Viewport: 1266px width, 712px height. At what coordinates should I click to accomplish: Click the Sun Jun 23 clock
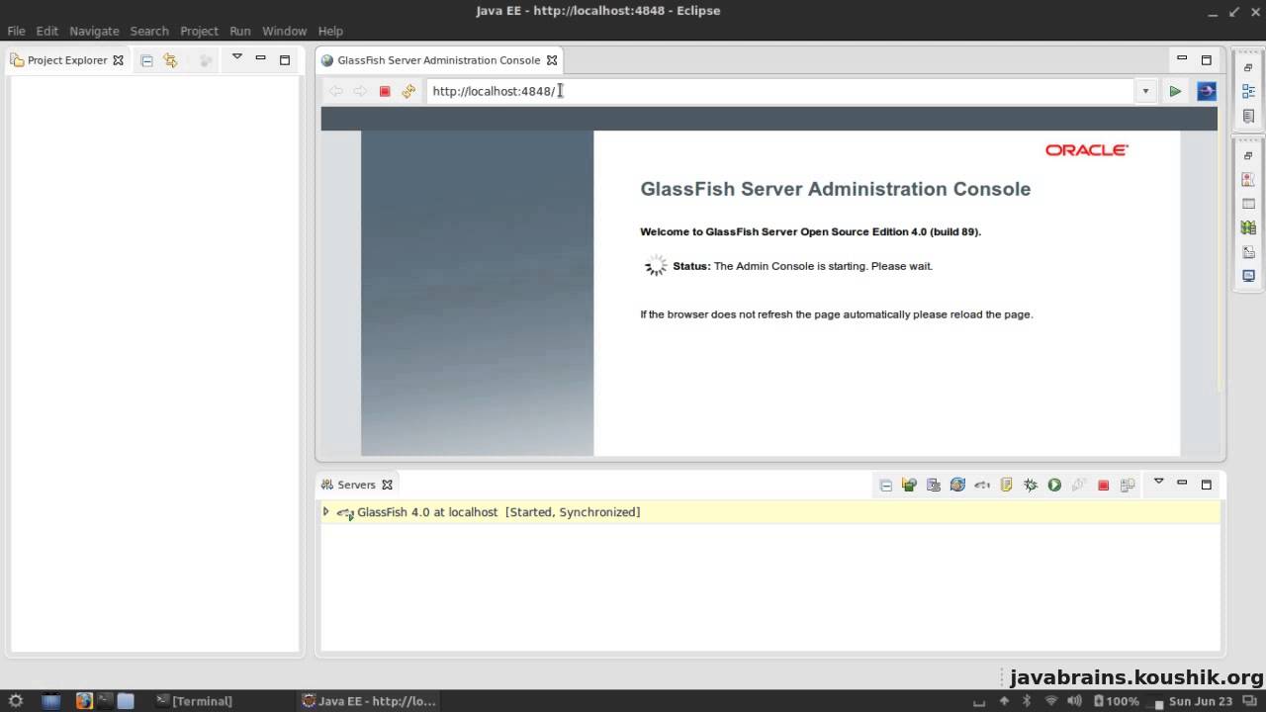[x=1200, y=701]
